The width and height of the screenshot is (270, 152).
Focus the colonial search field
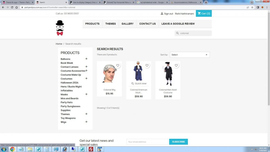193,33
